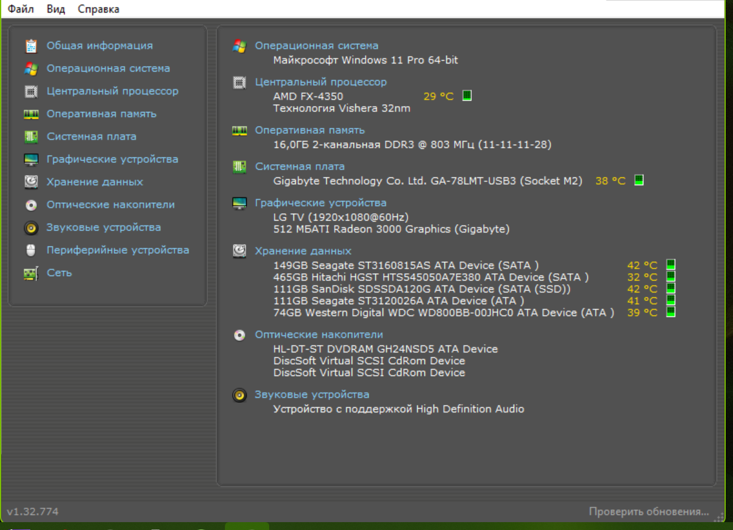Select the Операционная система Windows flag icon in sidebar

[x=31, y=68]
